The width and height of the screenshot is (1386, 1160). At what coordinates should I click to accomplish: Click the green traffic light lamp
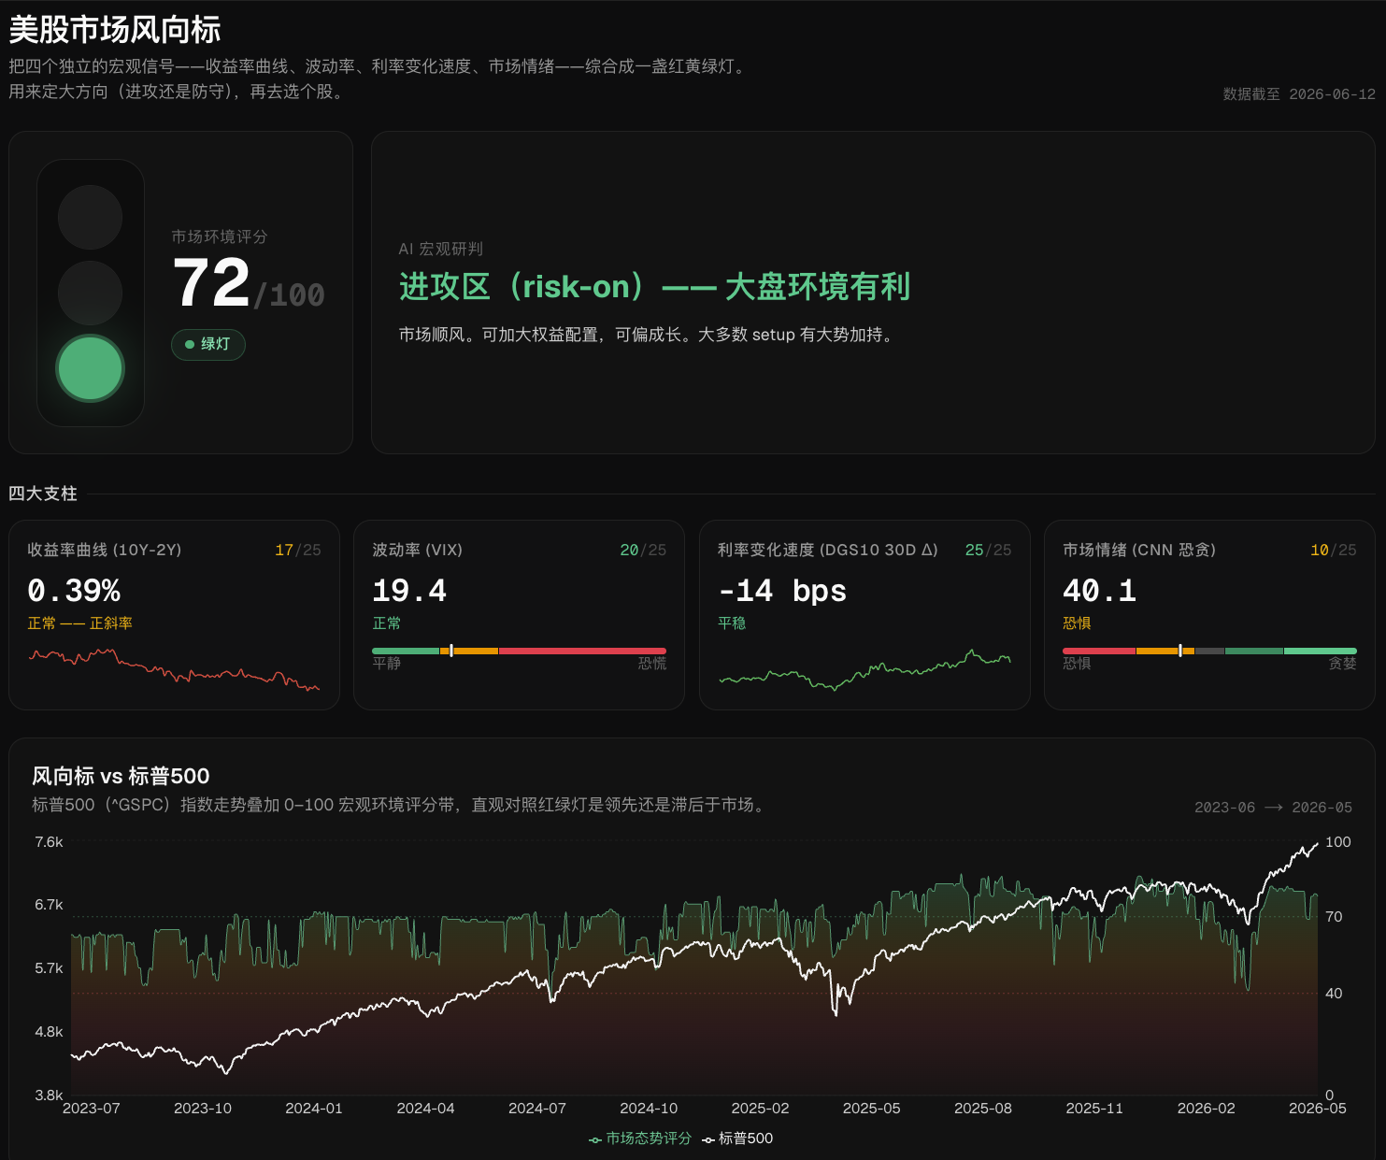pos(90,368)
